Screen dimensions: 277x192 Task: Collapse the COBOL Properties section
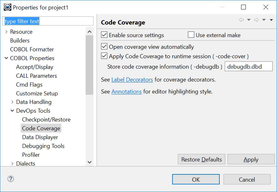pos(6,58)
